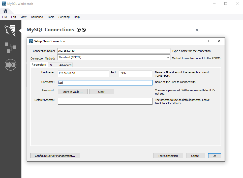Click the Port input field
This screenshot has height=178, width=243.
[x=135, y=74]
